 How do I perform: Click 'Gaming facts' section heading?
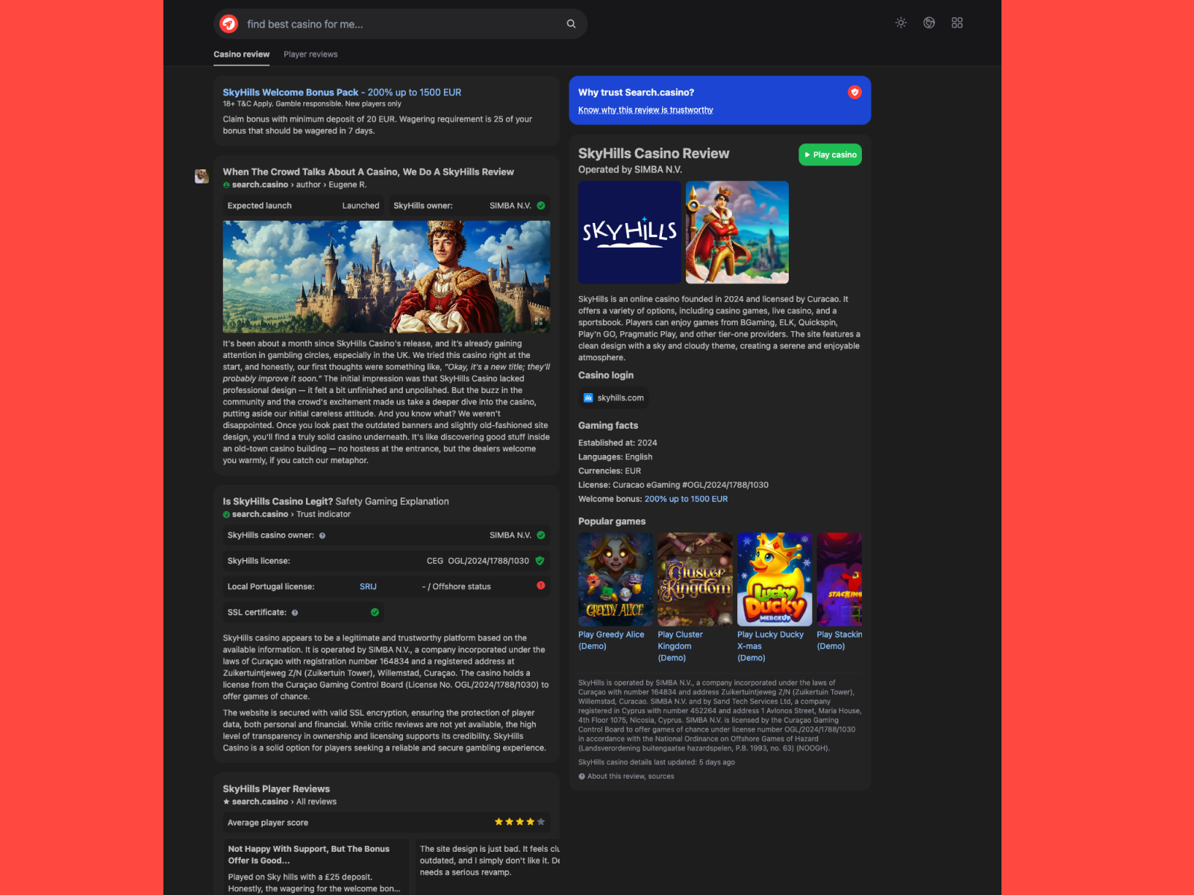[x=608, y=425]
